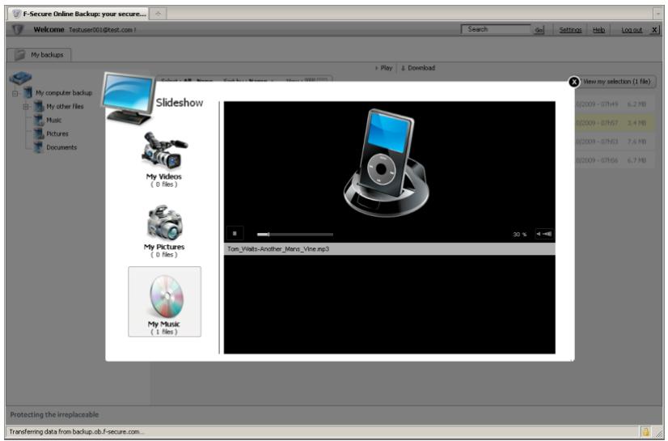Viewport: 668px width, 441px height.
Task: Click the 30 % volume value
Action: tap(520, 235)
